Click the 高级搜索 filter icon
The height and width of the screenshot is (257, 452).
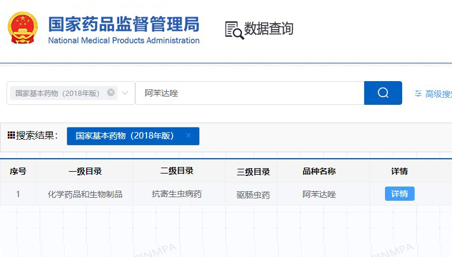coord(418,94)
